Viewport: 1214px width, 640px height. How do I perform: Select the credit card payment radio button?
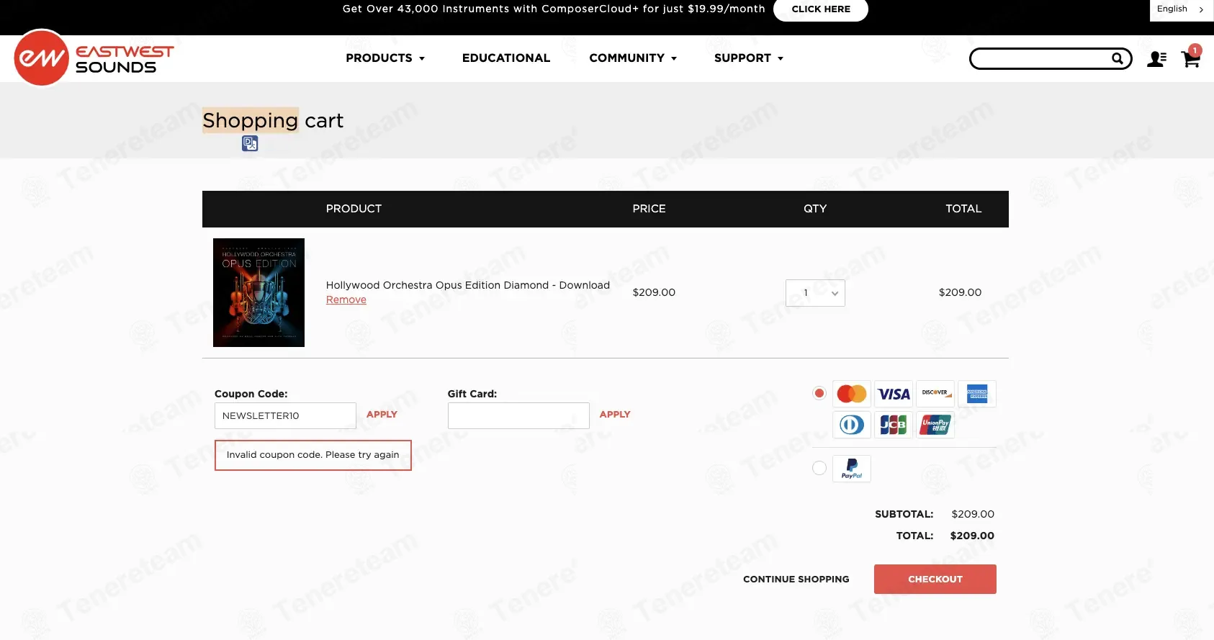pos(819,393)
